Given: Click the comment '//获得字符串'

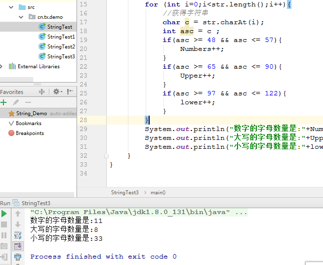Looking at the screenshot, I should pos(185,13).
